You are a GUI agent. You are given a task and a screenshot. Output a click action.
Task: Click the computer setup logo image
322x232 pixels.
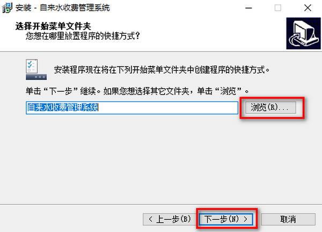(x=303, y=33)
